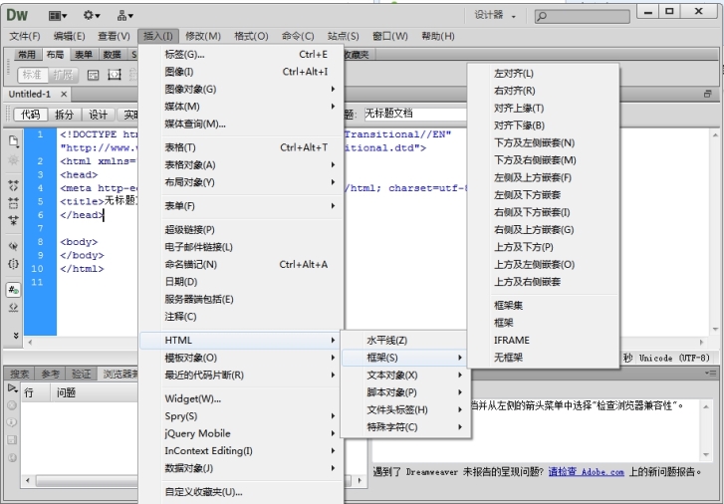Screen dimensions: 724x504
Task: Click the draw AP Div layout icon
Action: [x=115, y=74]
